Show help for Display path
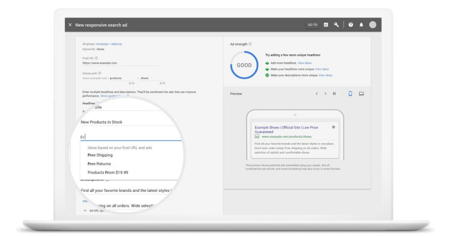This screenshot has height=236, width=450. click(100, 73)
